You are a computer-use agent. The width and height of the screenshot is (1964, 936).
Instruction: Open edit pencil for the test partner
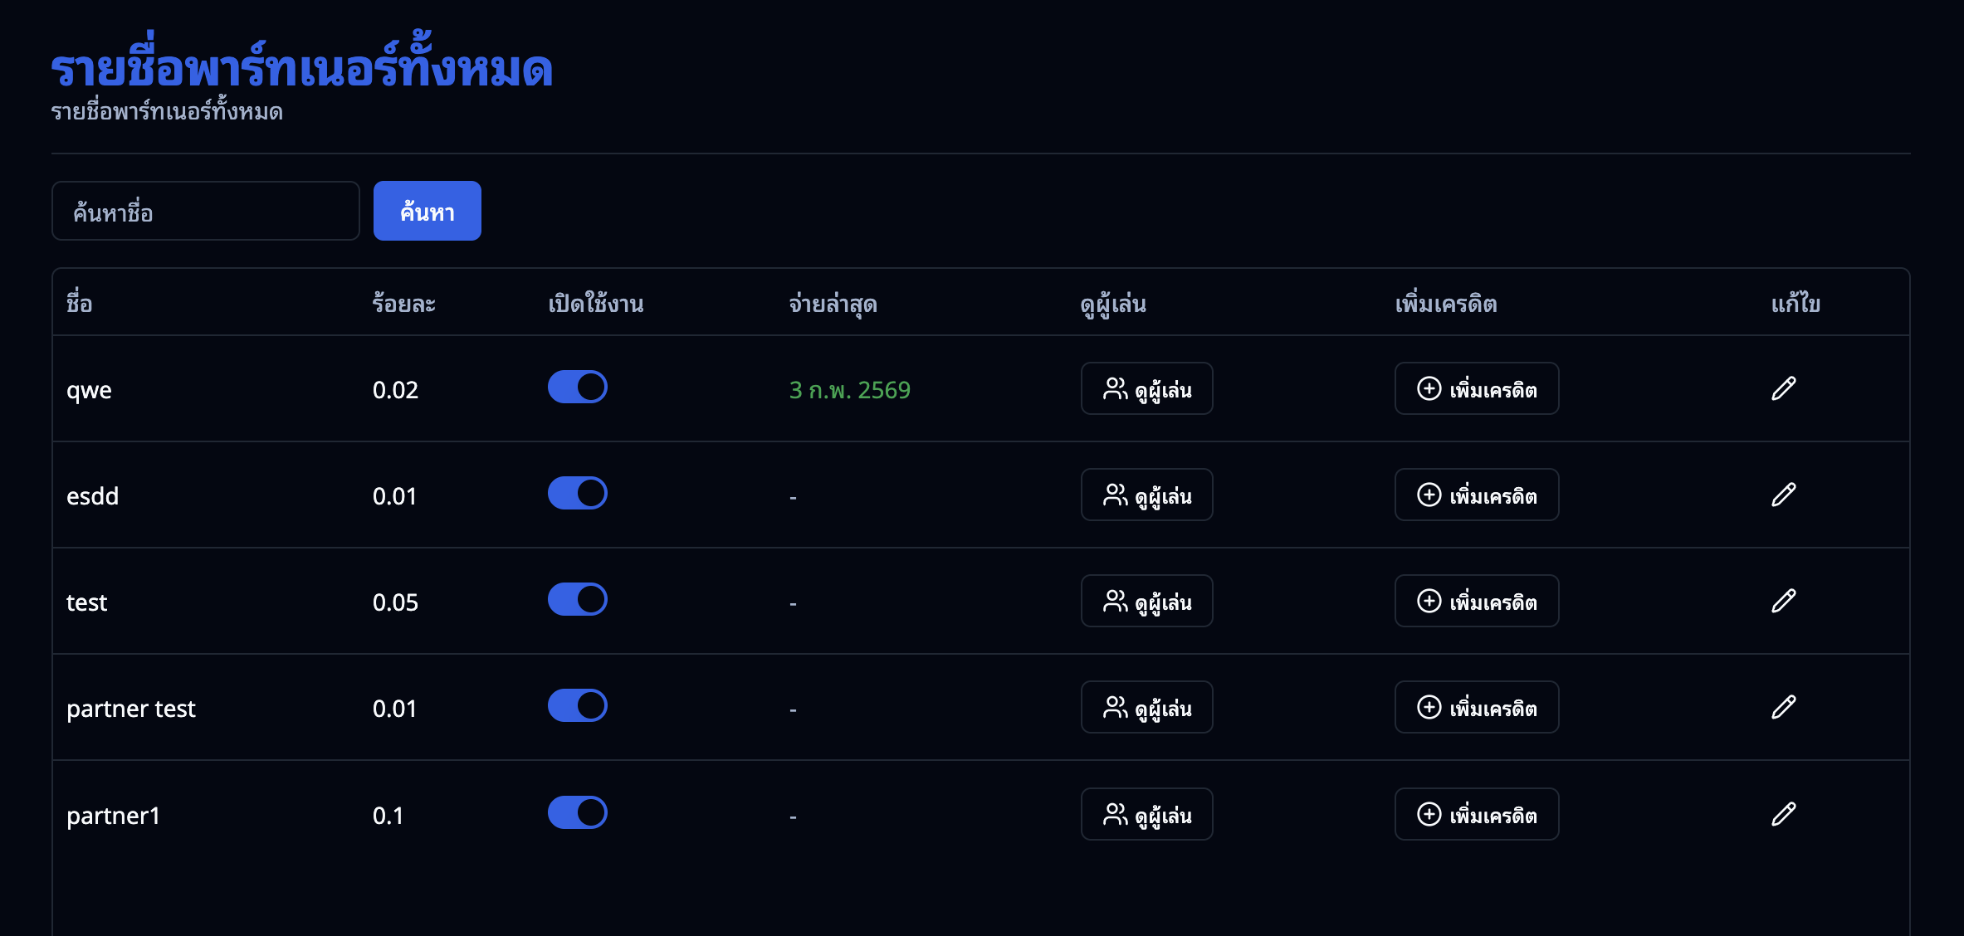pos(1783,601)
